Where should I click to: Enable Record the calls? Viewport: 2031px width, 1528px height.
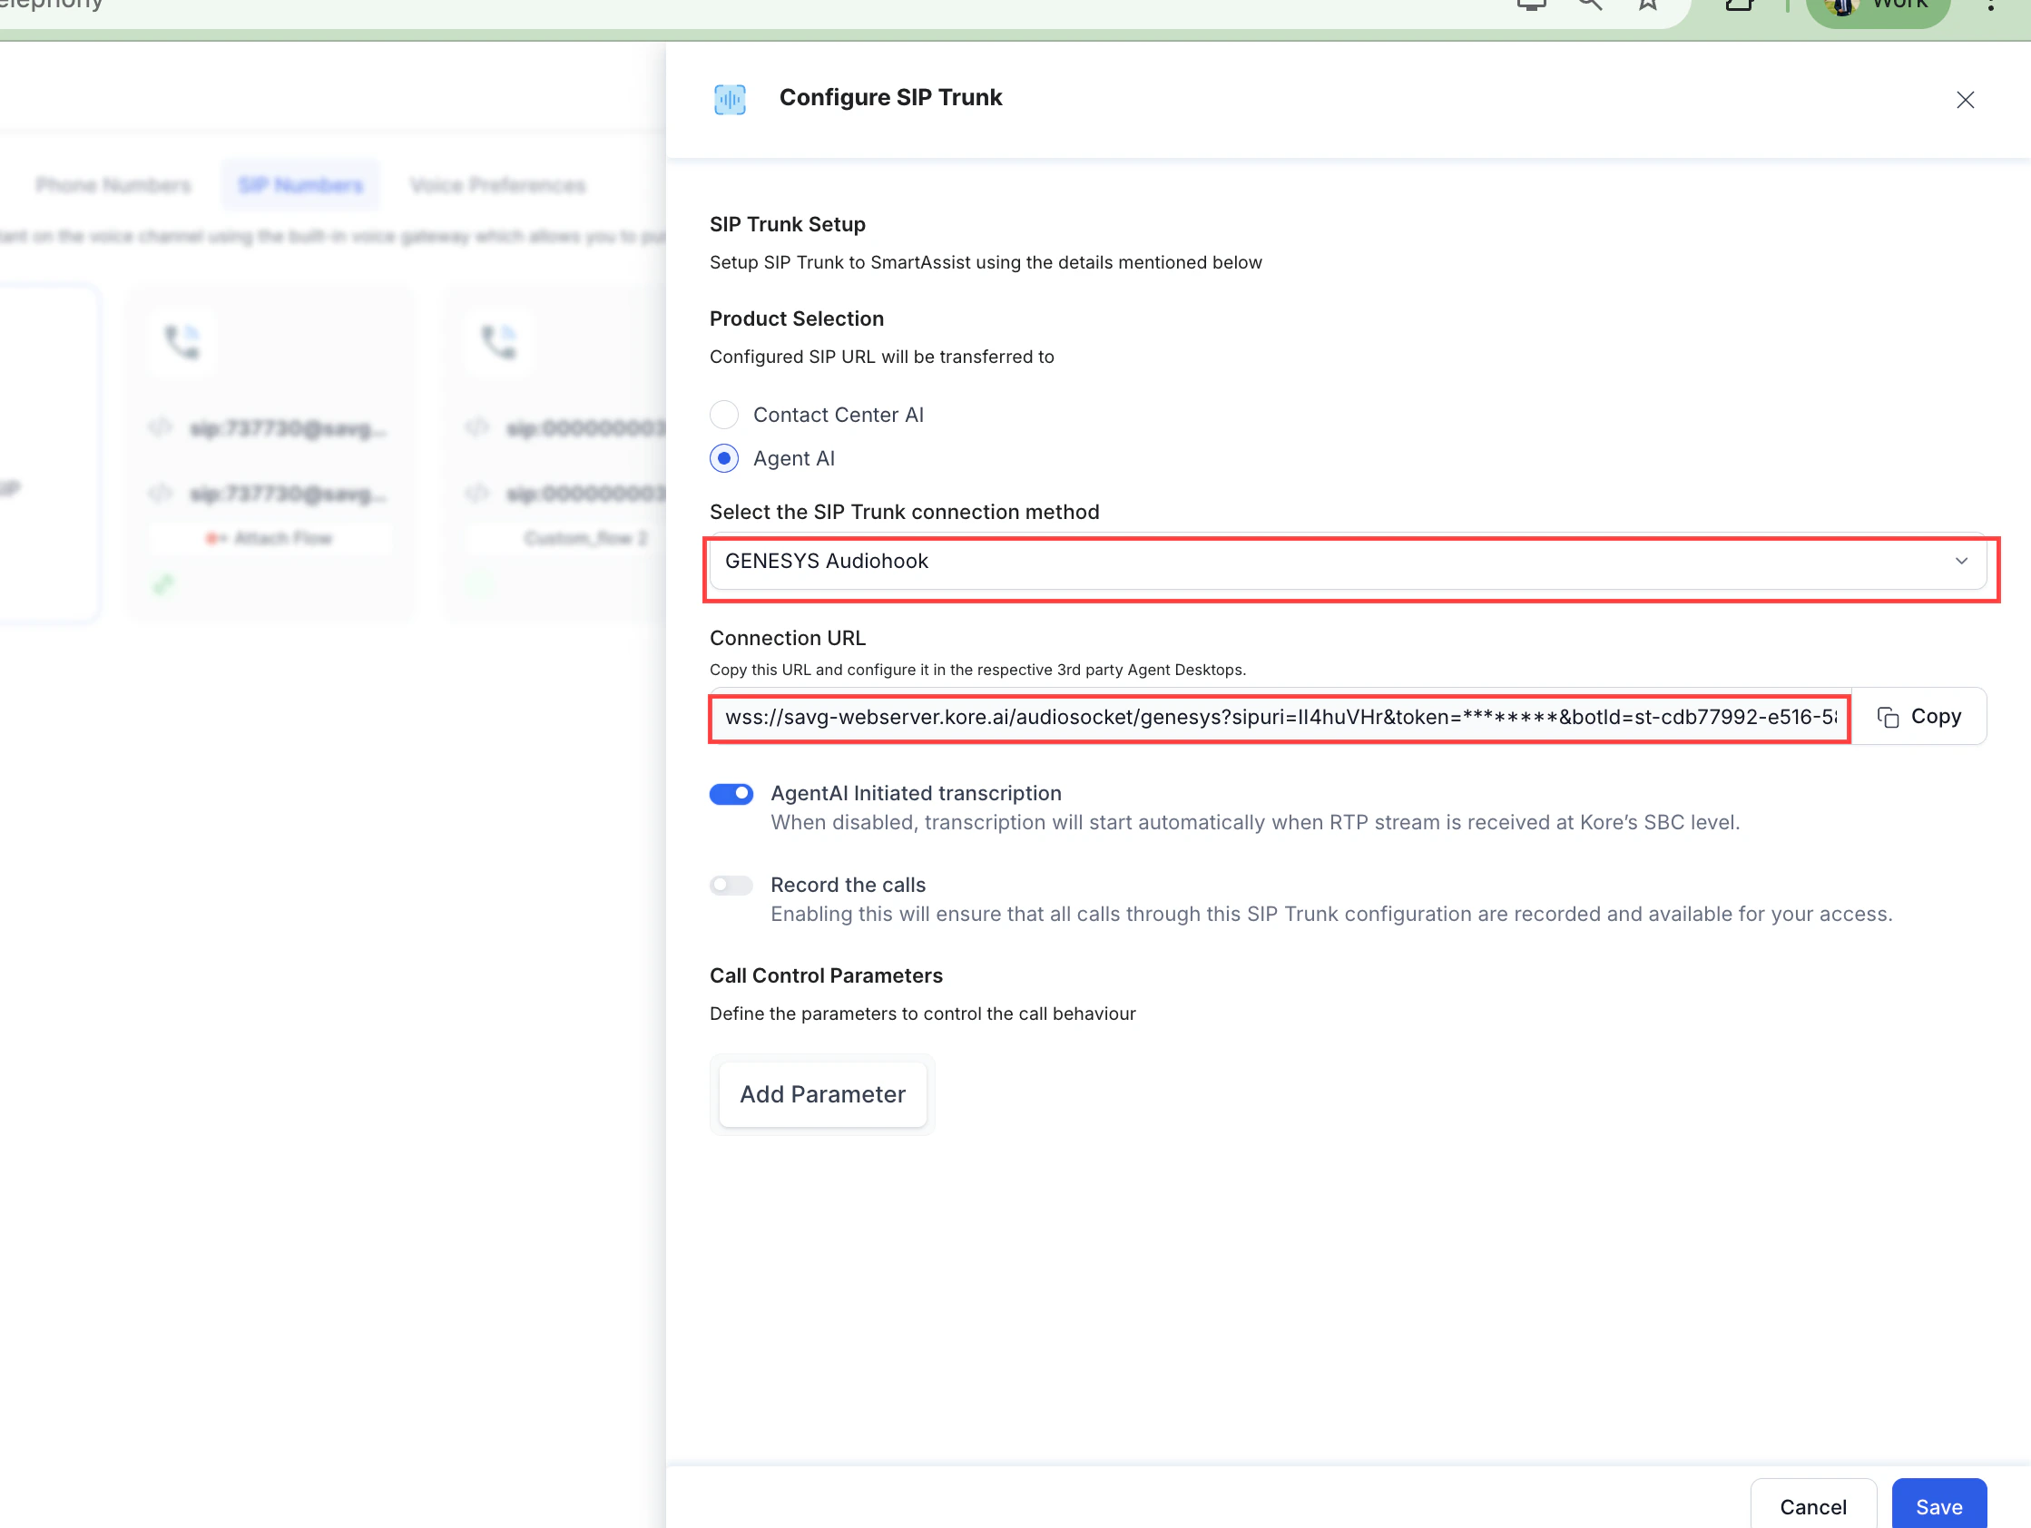pyautogui.click(x=731, y=885)
